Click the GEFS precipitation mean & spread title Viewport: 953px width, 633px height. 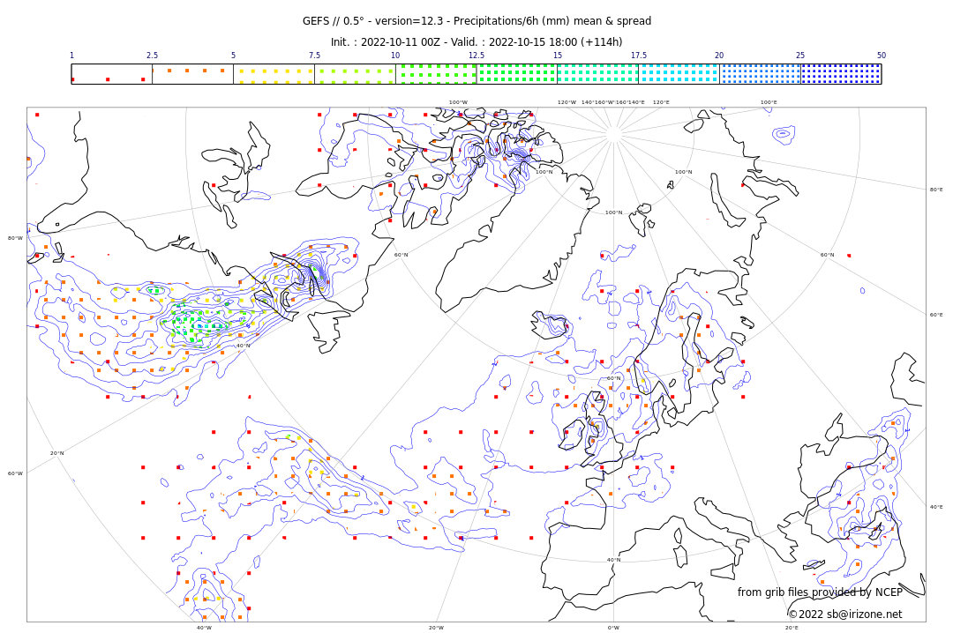(476, 21)
